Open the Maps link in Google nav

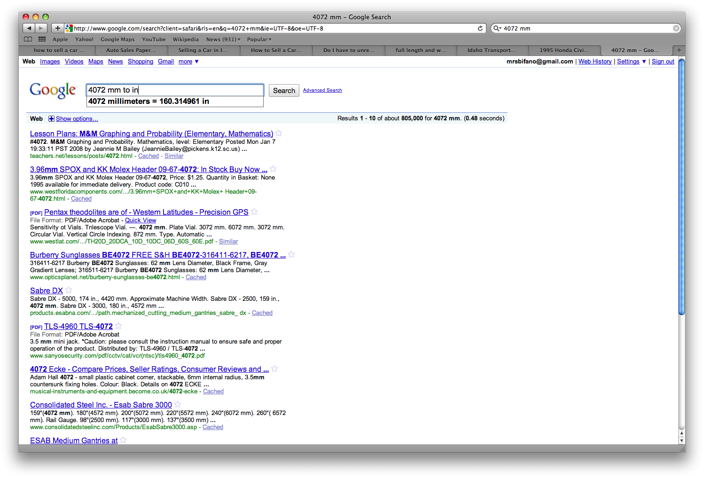coord(96,62)
